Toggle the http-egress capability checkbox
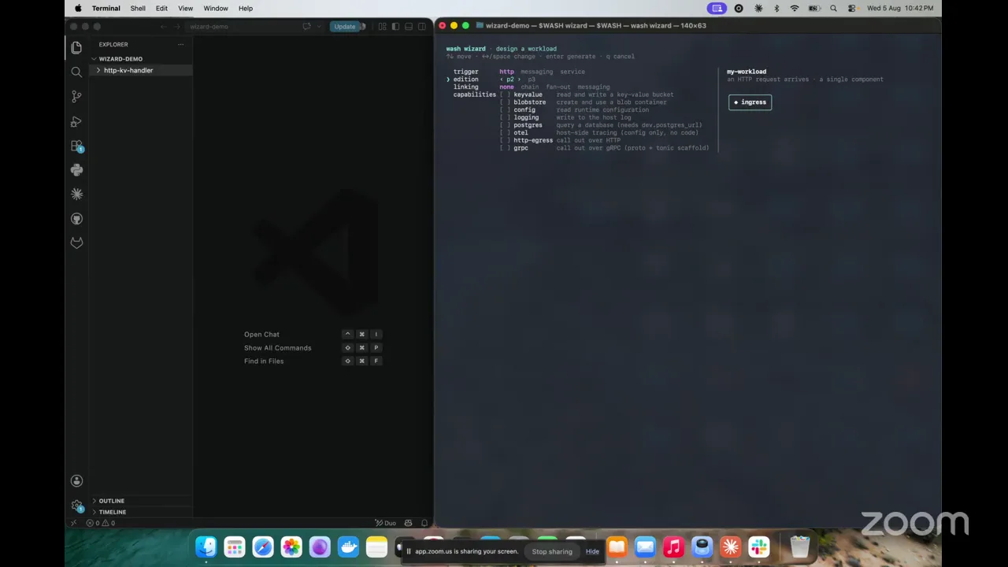This screenshot has height=567, width=1008. [505, 140]
